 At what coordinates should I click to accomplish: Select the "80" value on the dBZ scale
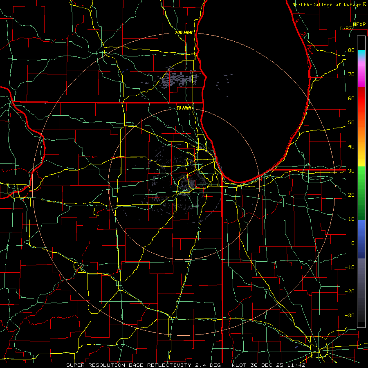(x=351, y=50)
